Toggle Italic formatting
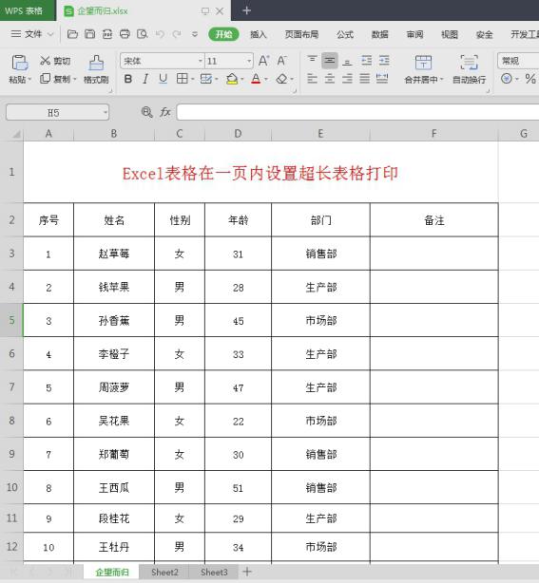 point(145,79)
